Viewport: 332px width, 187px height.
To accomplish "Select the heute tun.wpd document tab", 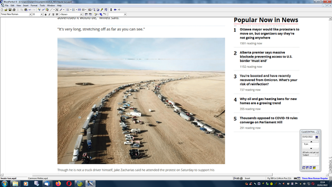I will pyautogui.click(x=9, y=178).
